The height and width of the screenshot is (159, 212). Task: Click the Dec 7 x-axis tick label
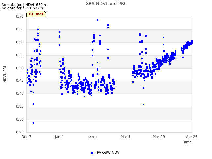pos(26,137)
